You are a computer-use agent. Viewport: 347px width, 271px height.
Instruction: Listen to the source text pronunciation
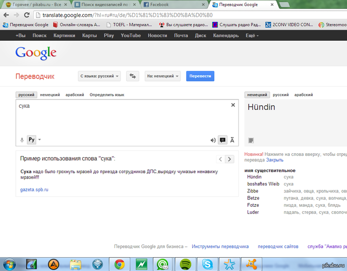pos(213,140)
